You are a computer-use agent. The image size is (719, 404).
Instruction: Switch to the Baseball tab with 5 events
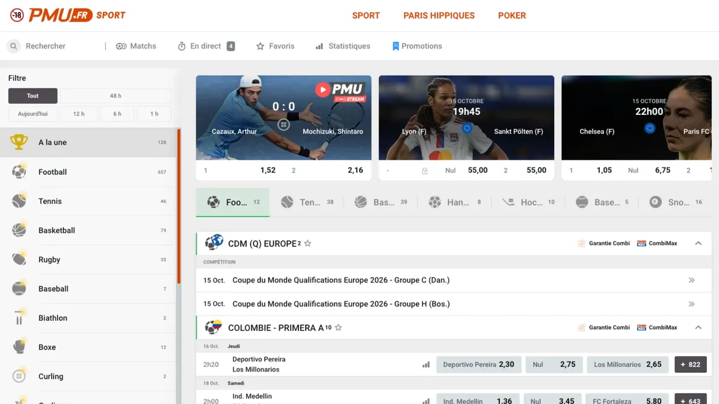pyautogui.click(x=602, y=202)
